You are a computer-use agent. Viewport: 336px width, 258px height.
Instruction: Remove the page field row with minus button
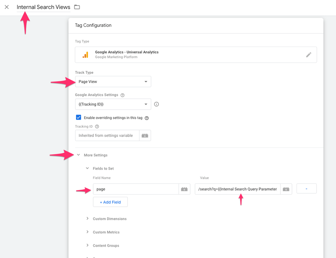pyautogui.click(x=307, y=189)
